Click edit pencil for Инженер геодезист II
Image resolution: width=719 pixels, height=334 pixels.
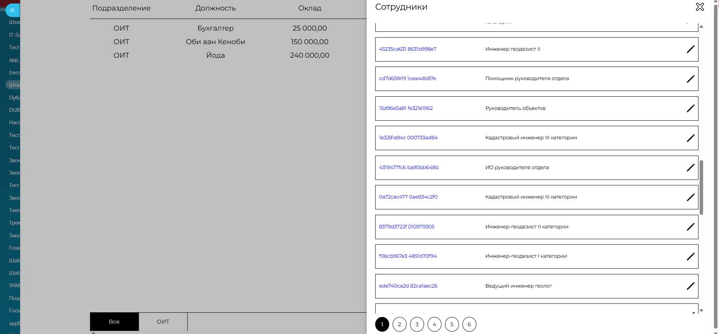pyautogui.click(x=690, y=49)
